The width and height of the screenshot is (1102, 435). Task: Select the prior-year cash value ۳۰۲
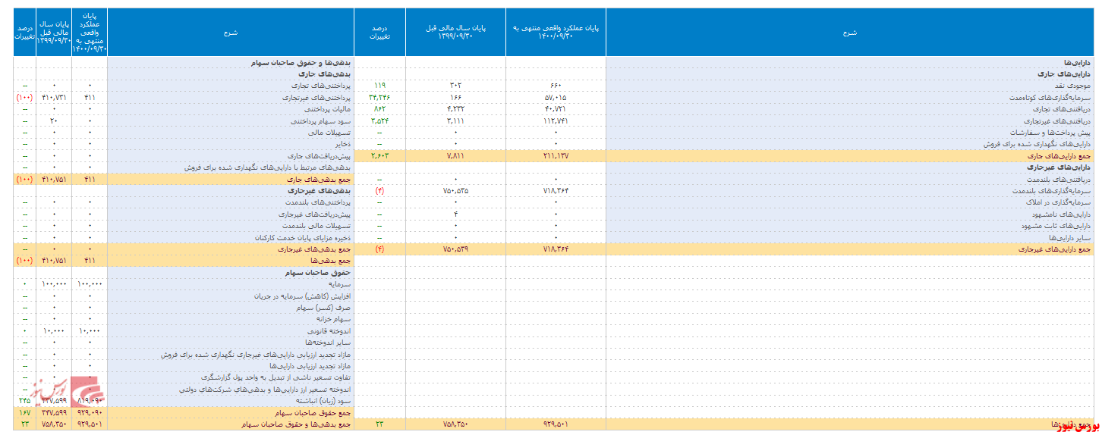point(455,86)
